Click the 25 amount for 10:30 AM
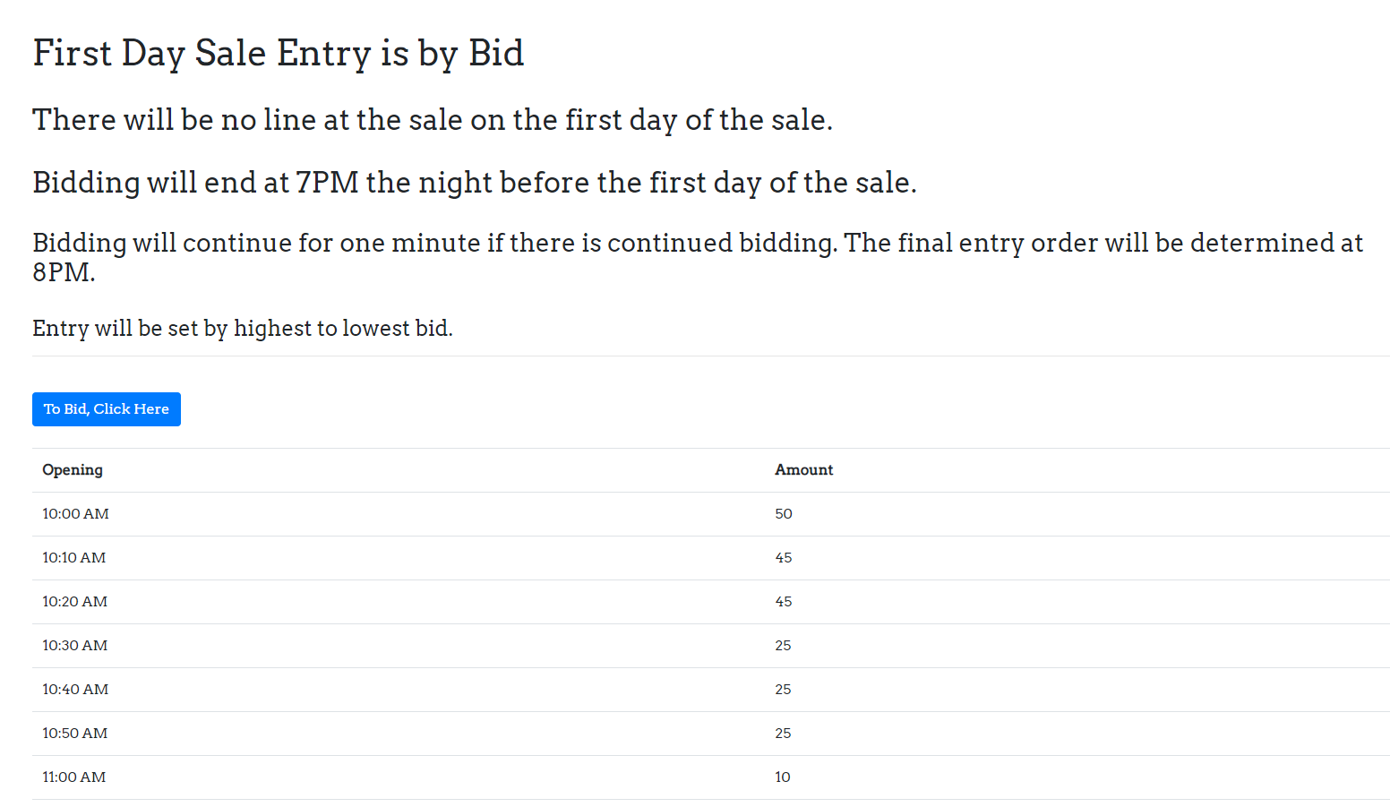The image size is (1390, 807). pyautogui.click(x=783, y=646)
